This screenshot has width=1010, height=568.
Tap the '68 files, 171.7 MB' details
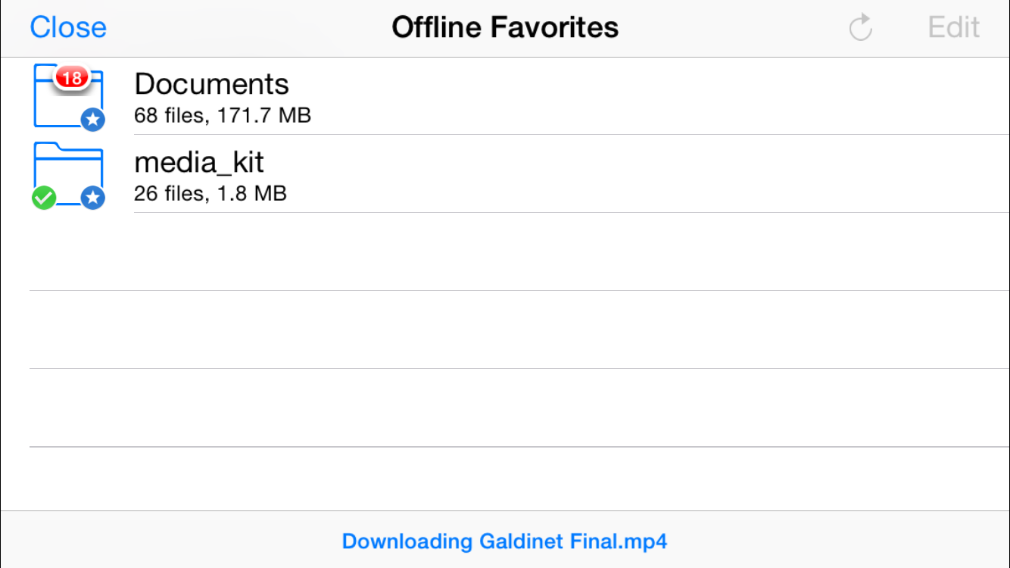point(223,116)
